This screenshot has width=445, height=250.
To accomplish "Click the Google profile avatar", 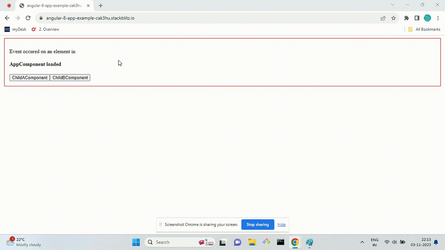I will coord(427,18).
